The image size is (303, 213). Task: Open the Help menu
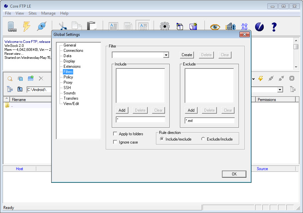[64, 13]
